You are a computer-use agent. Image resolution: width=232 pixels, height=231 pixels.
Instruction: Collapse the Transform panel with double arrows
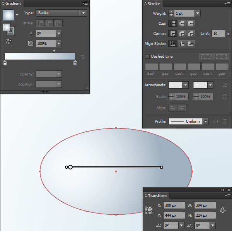[x=223, y=190]
